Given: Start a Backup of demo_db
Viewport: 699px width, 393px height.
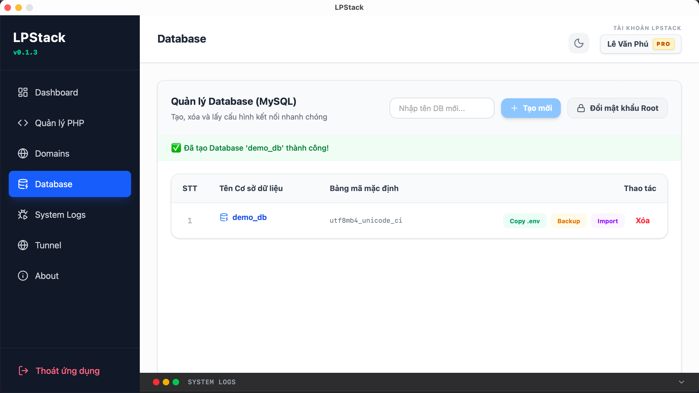Looking at the screenshot, I should pos(569,221).
